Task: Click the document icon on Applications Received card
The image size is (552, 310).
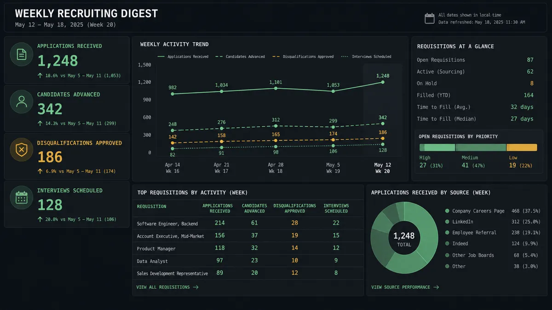Action: pyautogui.click(x=21, y=55)
